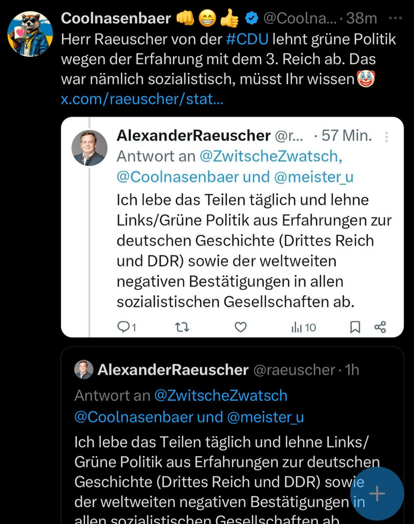414x524 pixels.
Task: Open AlexanderRaeuscher's small avatar in quoted tweet
Action: point(84,370)
